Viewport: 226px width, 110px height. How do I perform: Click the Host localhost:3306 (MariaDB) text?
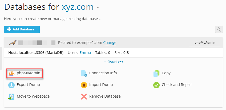tap(36, 53)
